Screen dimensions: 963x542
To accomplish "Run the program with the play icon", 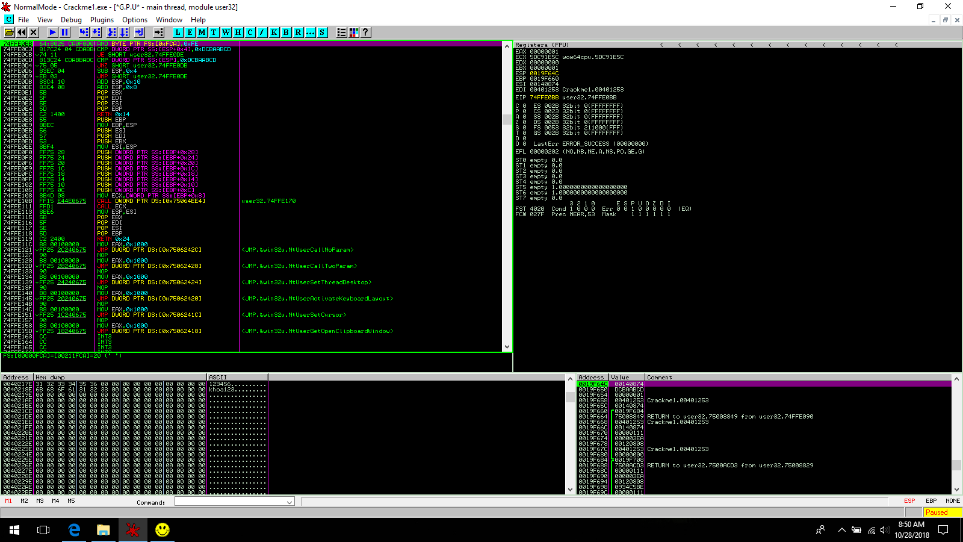I will (53, 33).
